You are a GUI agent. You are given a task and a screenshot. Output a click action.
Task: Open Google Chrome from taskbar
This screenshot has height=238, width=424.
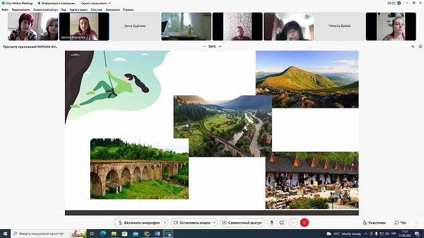tap(146, 234)
